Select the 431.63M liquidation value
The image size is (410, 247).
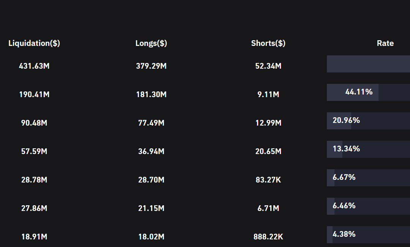coord(34,66)
